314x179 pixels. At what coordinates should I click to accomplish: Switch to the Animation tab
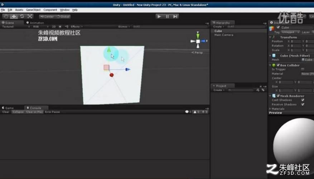pos(35,23)
